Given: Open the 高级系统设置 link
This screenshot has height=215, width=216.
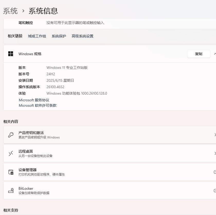Looking at the screenshot, I should click(x=83, y=36).
